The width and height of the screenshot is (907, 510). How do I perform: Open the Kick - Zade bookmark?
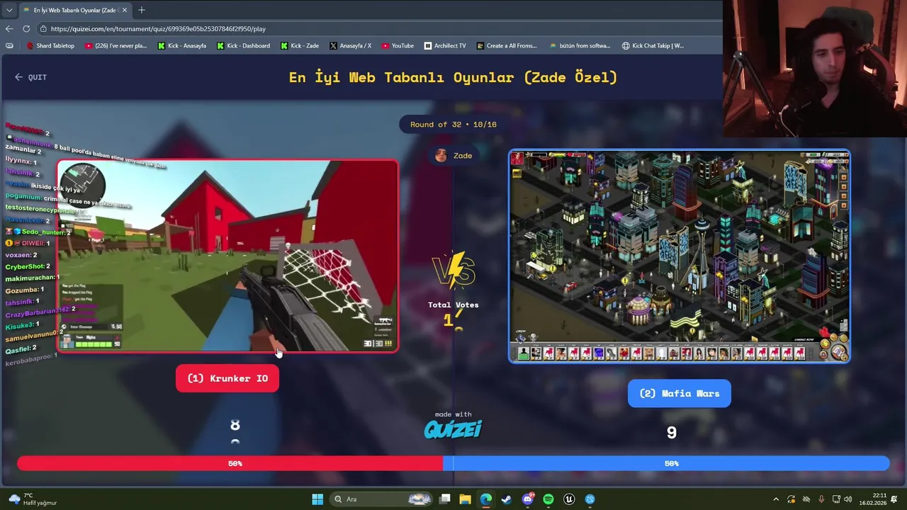click(300, 45)
